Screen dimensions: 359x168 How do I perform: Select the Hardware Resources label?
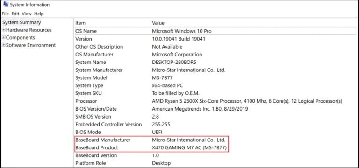[29, 30]
